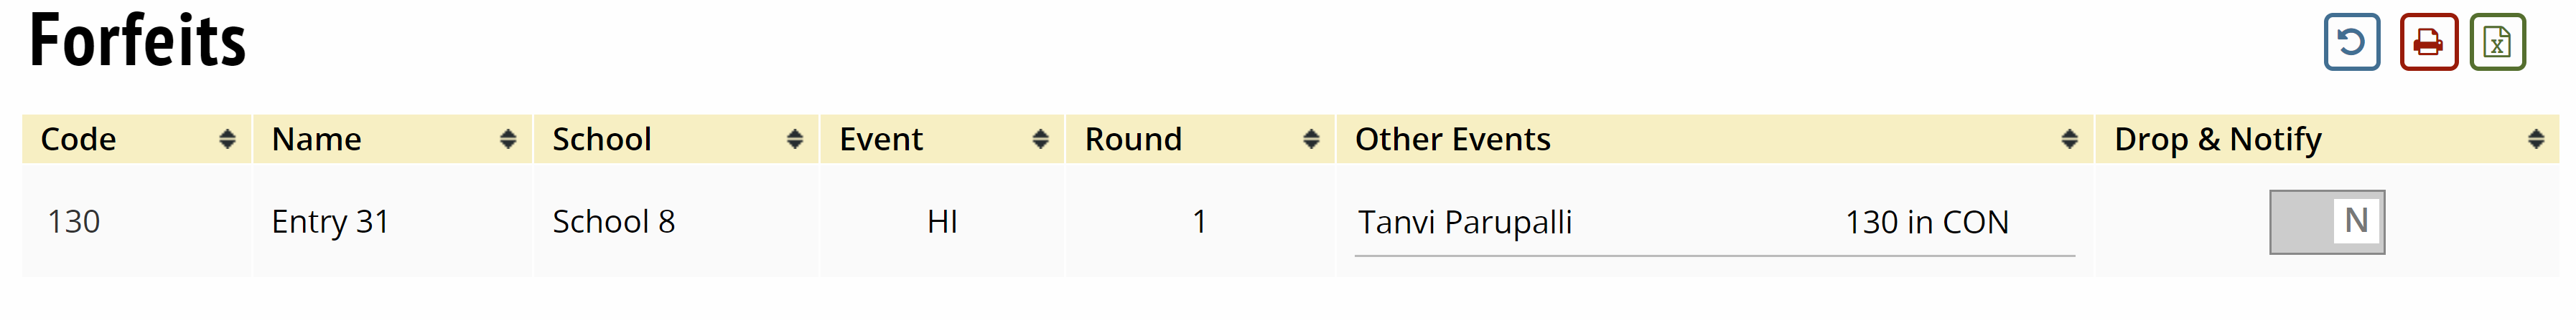Screen dimensions: 2576x320
Task: Click the Other Events header label
Action: tap(1452, 140)
